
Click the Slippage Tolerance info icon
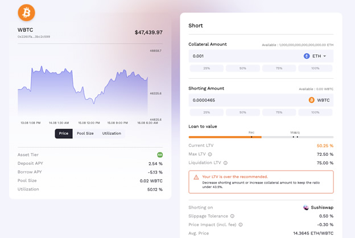point(232,216)
